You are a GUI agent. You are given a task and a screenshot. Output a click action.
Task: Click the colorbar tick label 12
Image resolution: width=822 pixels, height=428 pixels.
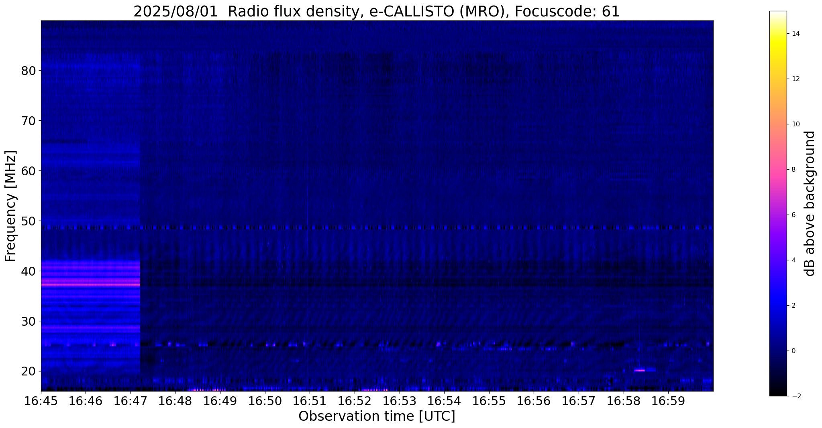tap(795, 79)
